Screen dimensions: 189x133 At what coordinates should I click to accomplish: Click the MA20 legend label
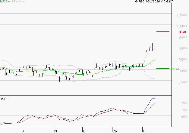tap(4, 2)
